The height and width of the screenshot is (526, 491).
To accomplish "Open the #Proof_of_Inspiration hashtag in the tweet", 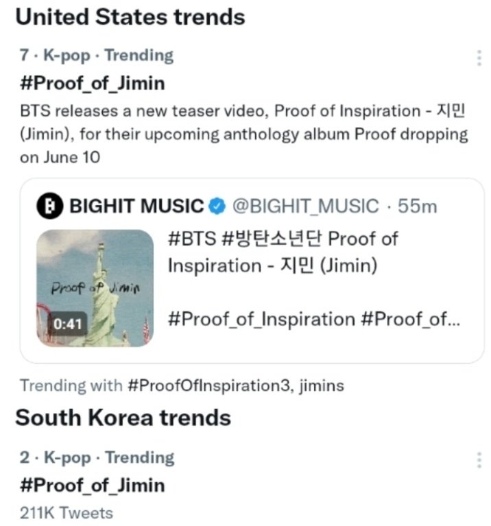I will [x=261, y=319].
